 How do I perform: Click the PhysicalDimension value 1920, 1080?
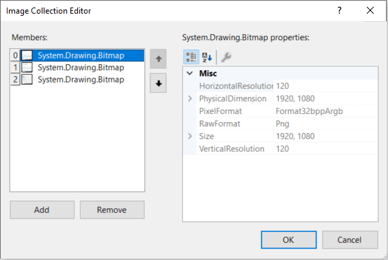coord(295,99)
